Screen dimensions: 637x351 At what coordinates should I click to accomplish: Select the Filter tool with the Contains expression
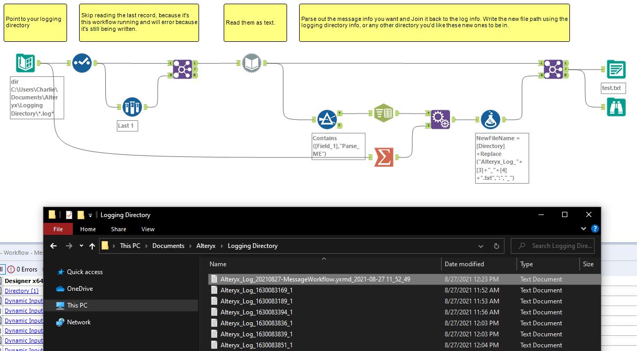tap(327, 119)
